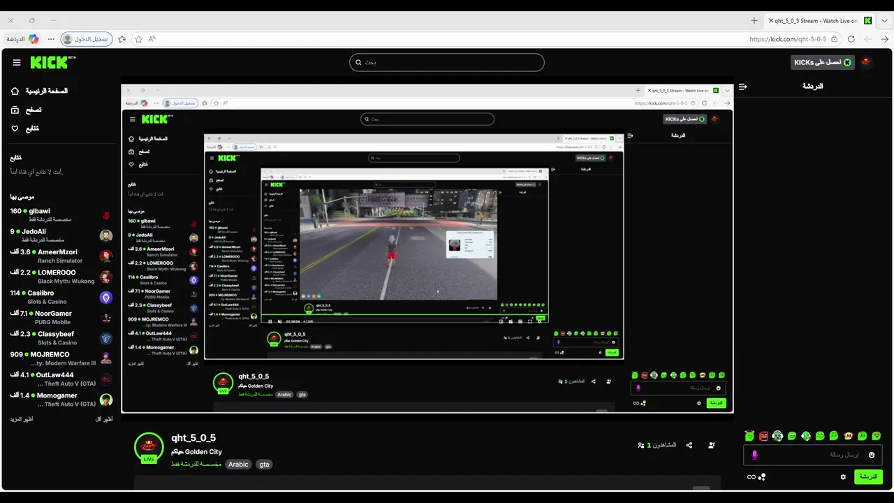The image size is (894, 503).
Task: Expand recommended list with Show more
Action: click(22, 419)
